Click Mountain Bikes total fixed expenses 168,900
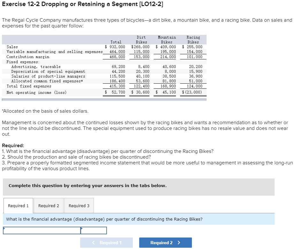296x249 pixels. (x=168, y=86)
